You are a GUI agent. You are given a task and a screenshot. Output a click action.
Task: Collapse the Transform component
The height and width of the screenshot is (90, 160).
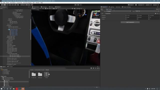[x=101, y=13]
